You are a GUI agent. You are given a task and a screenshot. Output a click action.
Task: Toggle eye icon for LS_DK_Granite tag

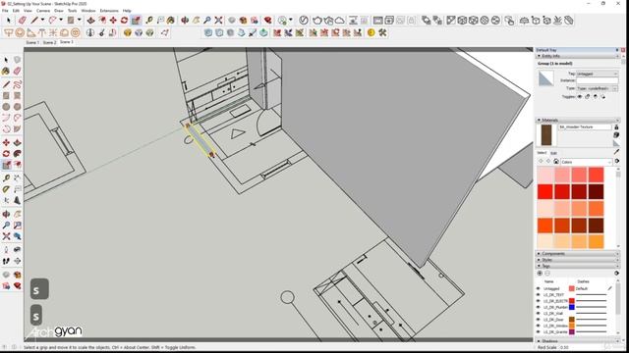tap(539, 331)
